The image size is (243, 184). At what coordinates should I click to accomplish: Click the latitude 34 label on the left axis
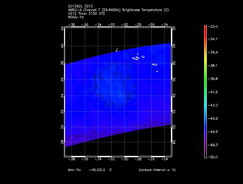62,96
